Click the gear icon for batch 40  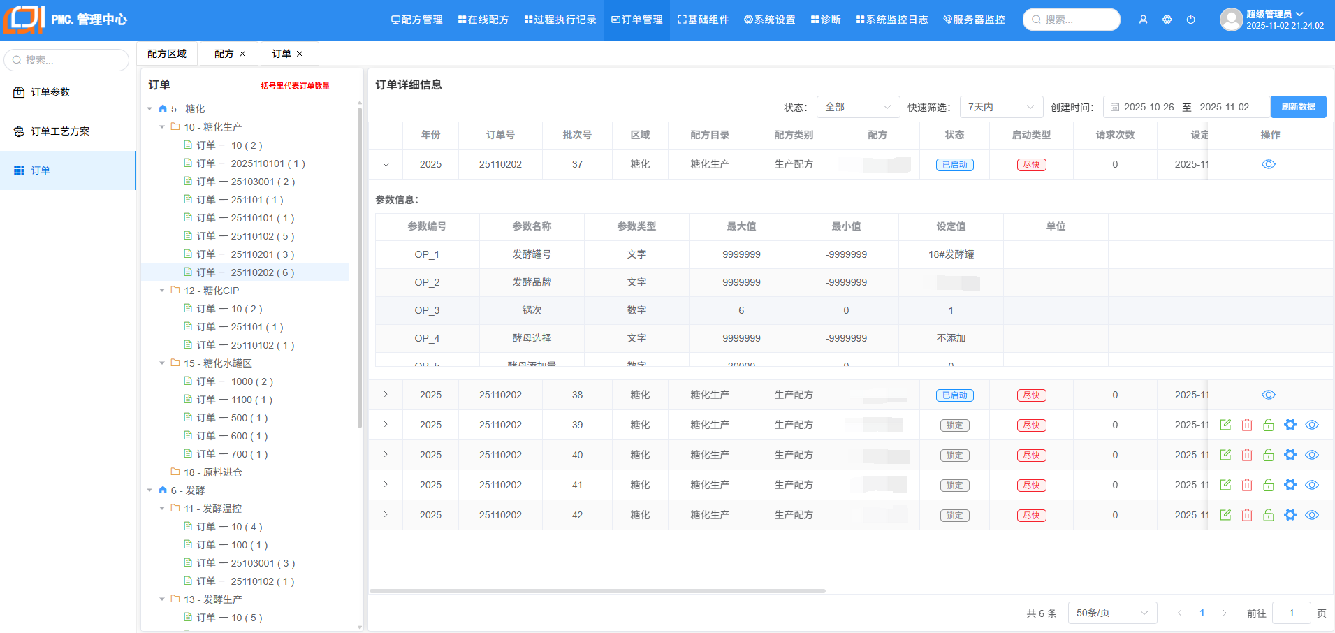coord(1290,455)
